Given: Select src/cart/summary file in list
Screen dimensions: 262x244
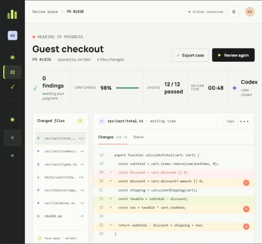Looking at the screenshot, I should tap(60, 151).
